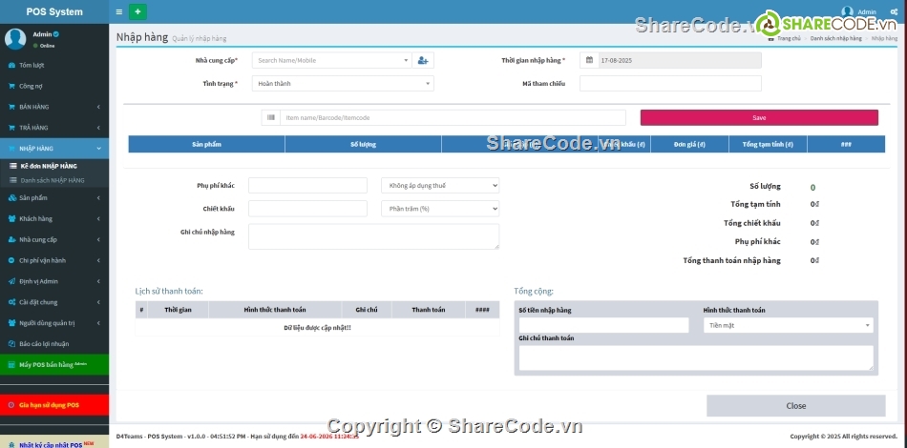Open Tóm lượt dashboard in sidebar
907x448 pixels.
[32, 65]
